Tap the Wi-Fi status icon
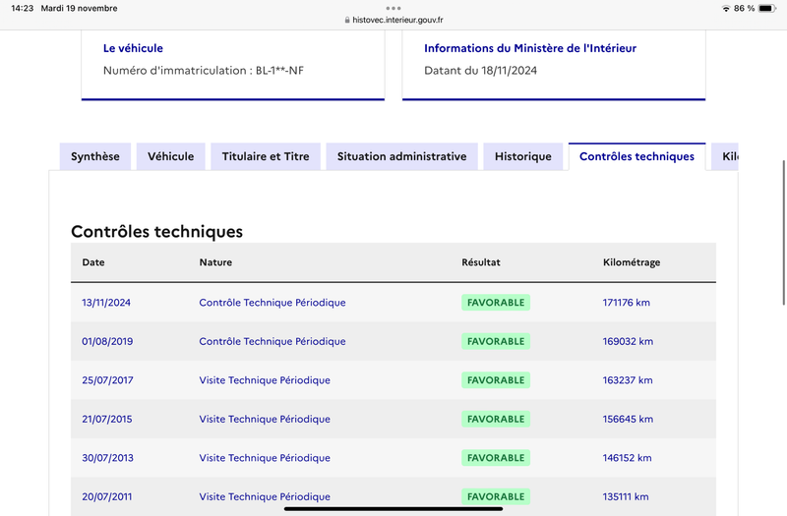Image resolution: width=787 pixels, height=516 pixels. coord(726,9)
